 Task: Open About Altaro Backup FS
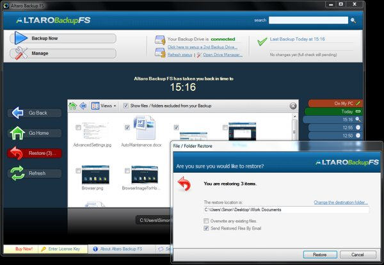pyautogui.click(x=121, y=249)
